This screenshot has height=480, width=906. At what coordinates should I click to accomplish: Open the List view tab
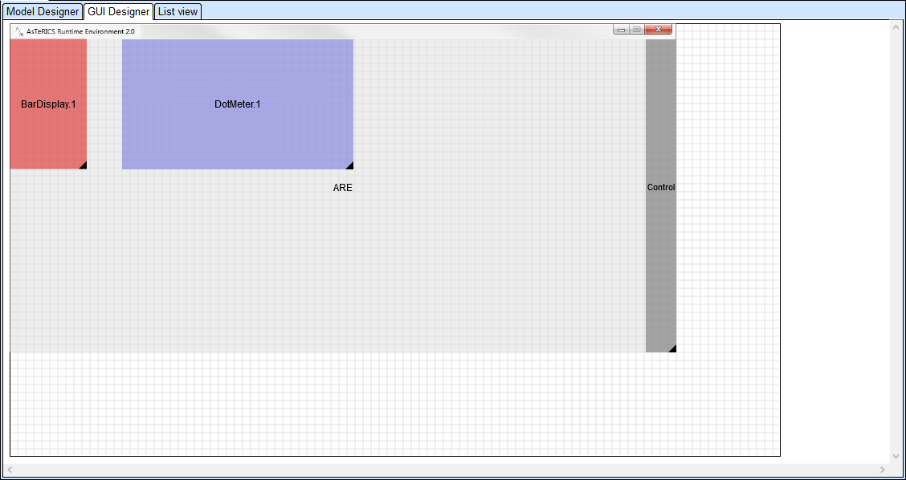pyautogui.click(x=178, y=12)
